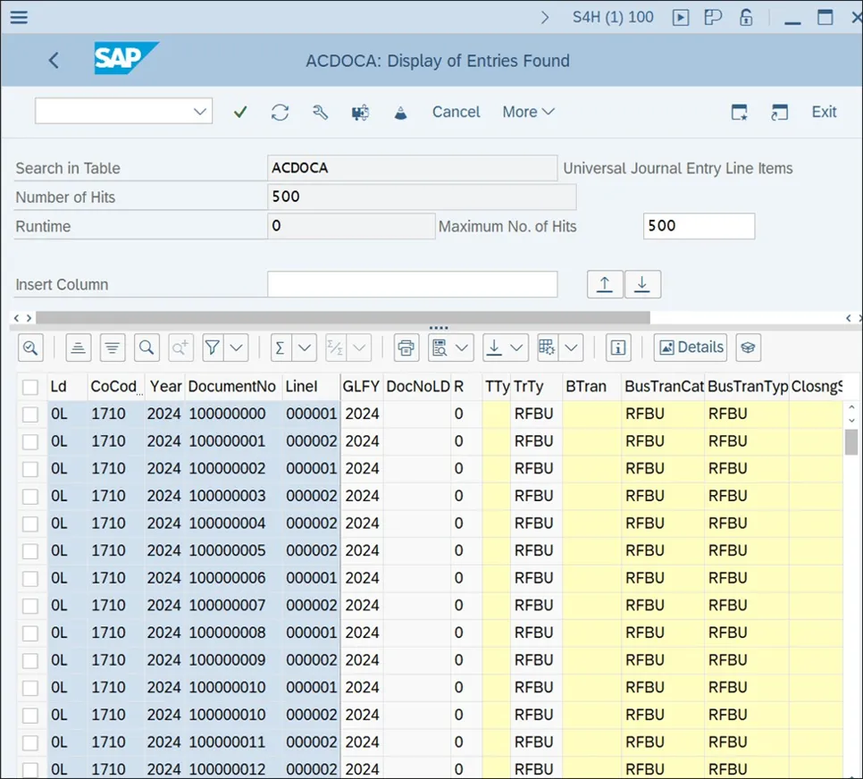Click the puzzle-piece enhancement icon

tap(360, 113)
